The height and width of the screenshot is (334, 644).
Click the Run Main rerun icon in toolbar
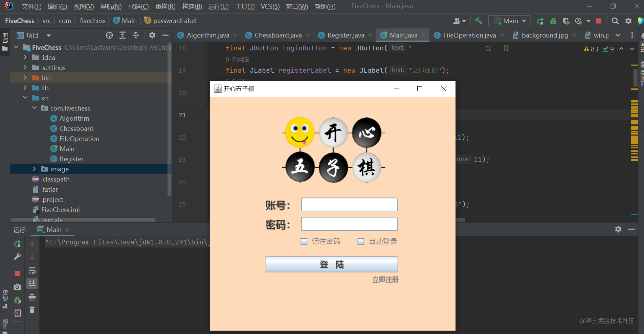540,21
